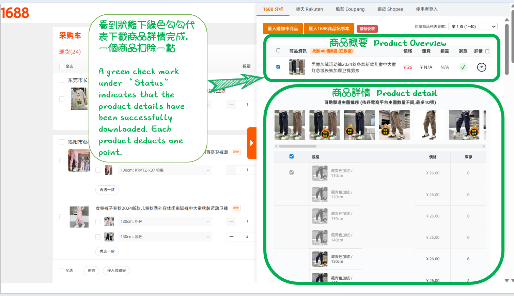Screen dimensions: 514x296
Task: Check the 詳情 header checkbox
Action: click(x=487, y=51)
